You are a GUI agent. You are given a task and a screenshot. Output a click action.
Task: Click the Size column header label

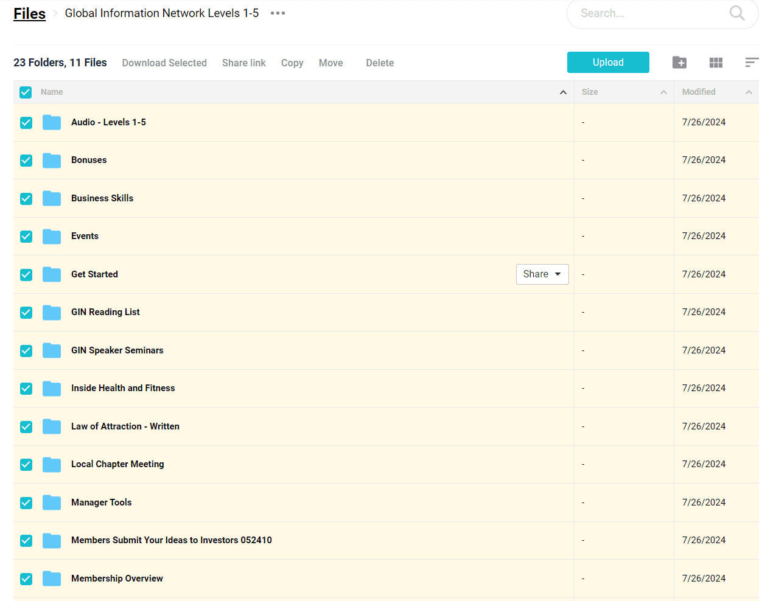(x=590, y=92)
